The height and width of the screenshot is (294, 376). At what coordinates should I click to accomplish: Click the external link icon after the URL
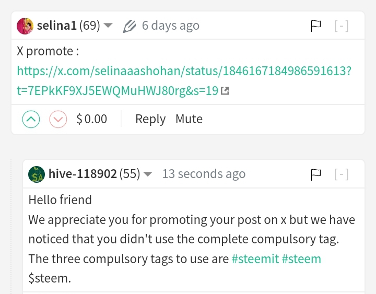[225, 91]
